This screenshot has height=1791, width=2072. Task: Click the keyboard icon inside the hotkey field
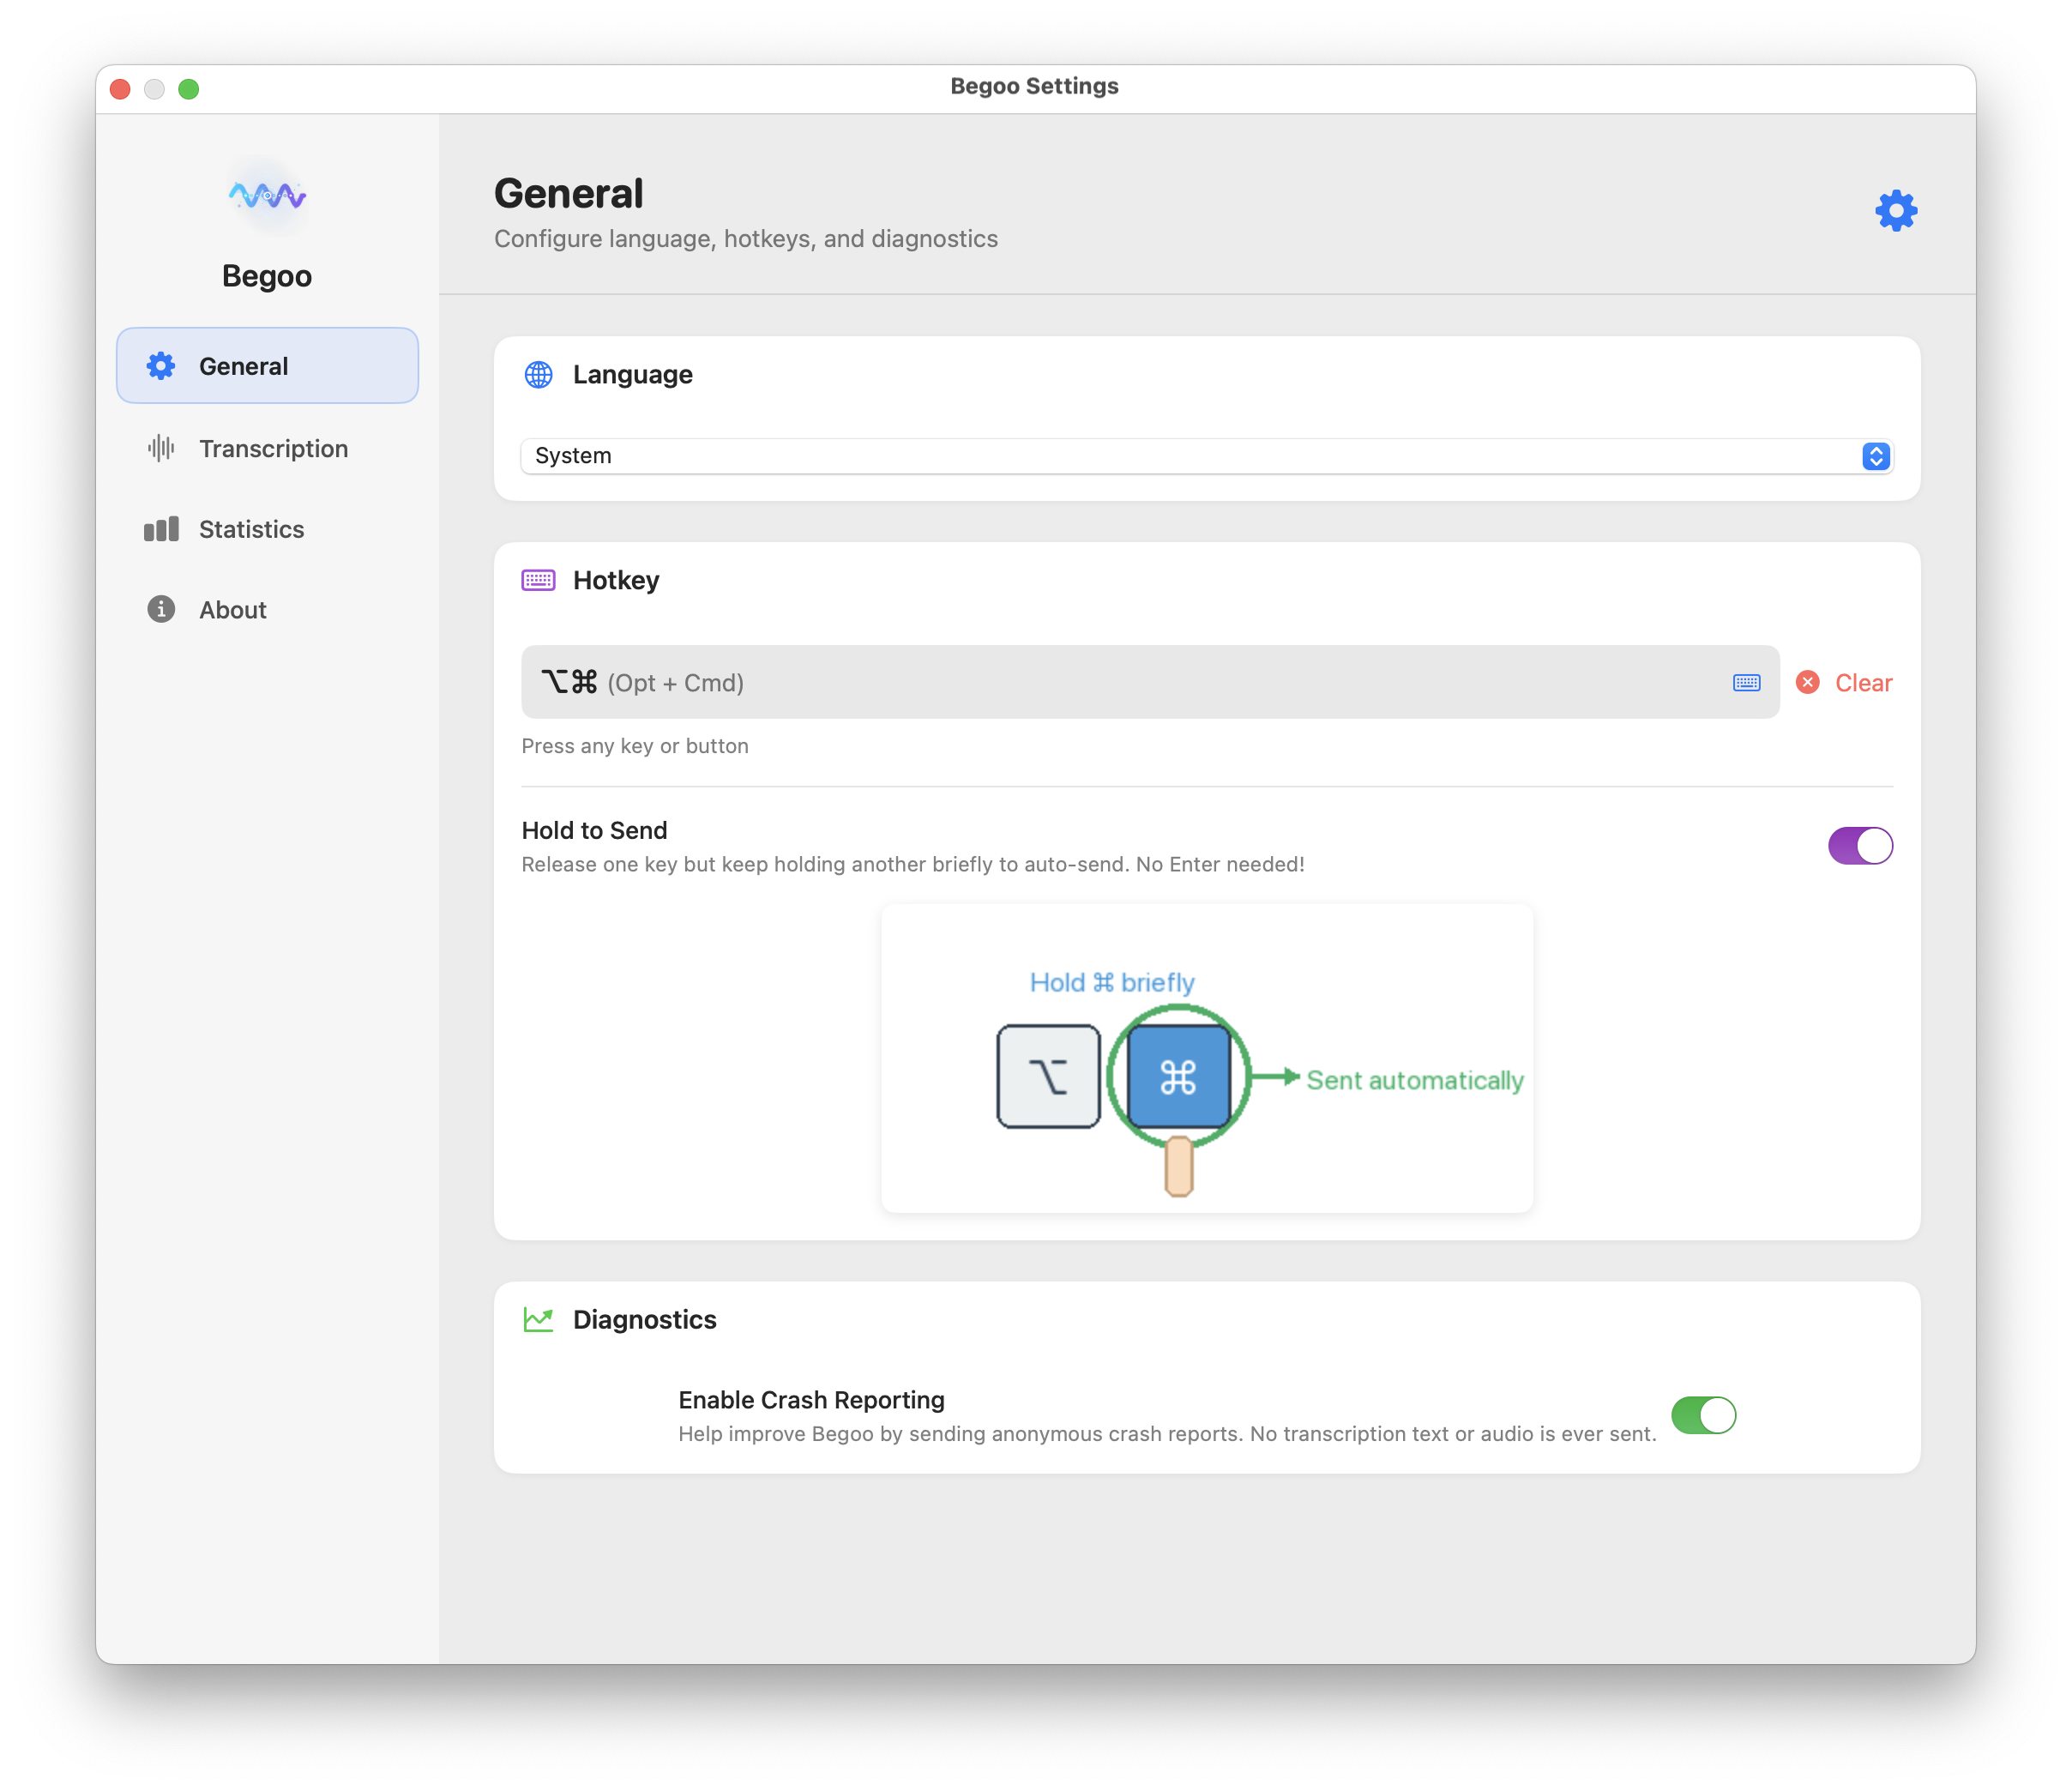click(x=1745, y=682)
